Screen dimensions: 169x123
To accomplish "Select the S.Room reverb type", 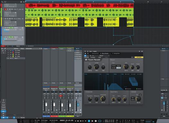I will [x=114, y=66].
